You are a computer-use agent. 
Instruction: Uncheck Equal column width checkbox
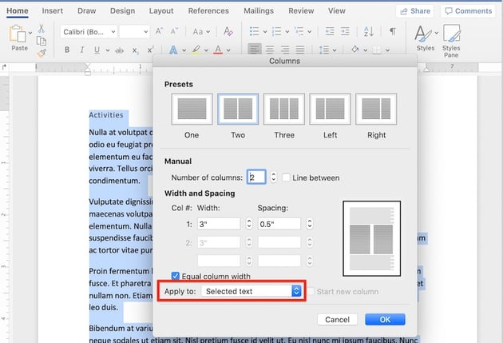[175, 276]
